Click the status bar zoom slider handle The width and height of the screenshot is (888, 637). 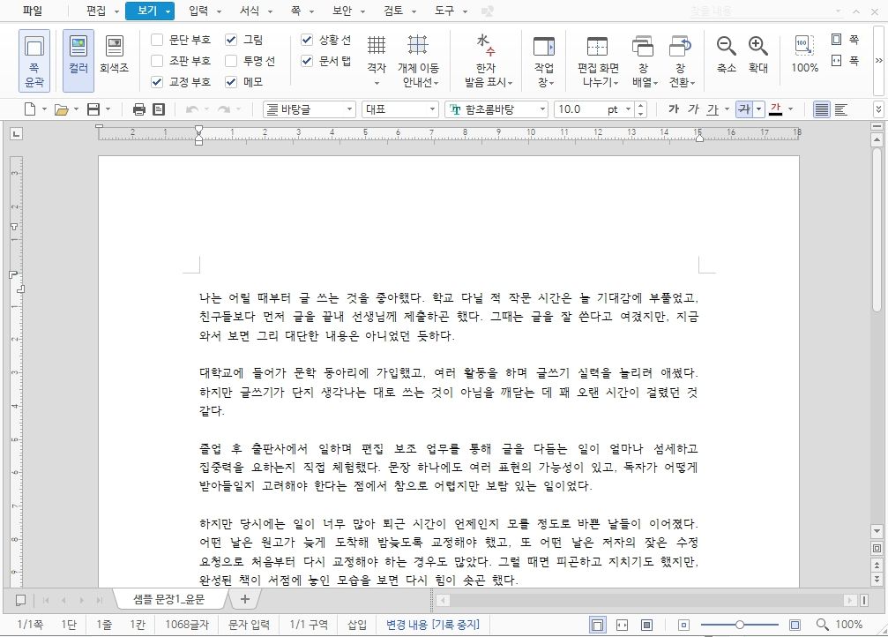[740, 625]
